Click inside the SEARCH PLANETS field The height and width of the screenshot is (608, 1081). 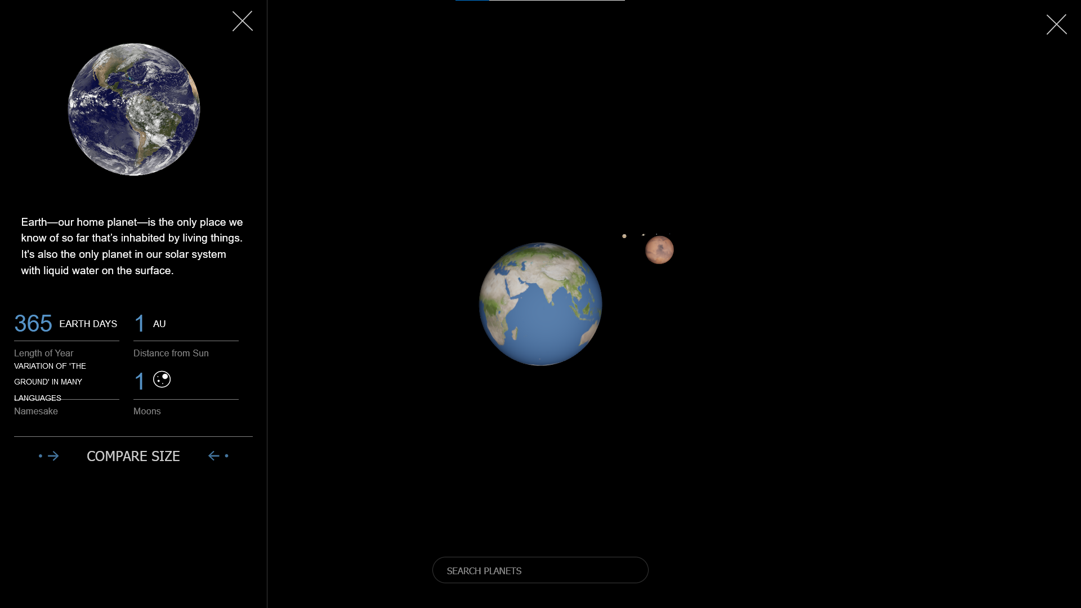tap(540, 570)
